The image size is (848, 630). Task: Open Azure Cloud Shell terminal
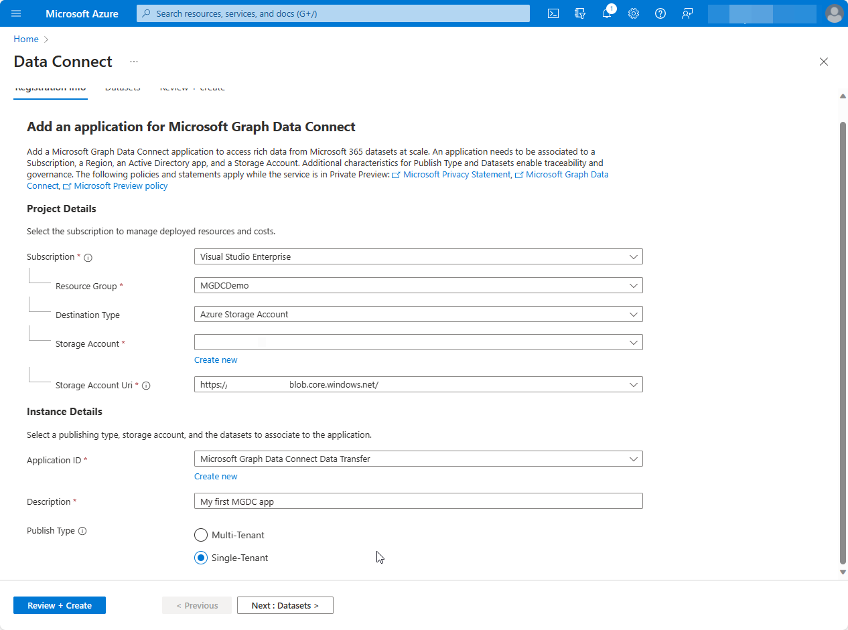(553, 13)
